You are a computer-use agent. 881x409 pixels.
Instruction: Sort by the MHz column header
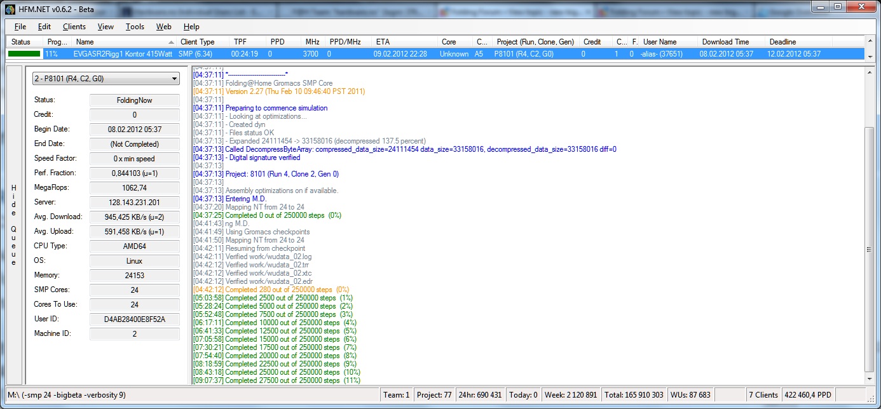(312, 42)
